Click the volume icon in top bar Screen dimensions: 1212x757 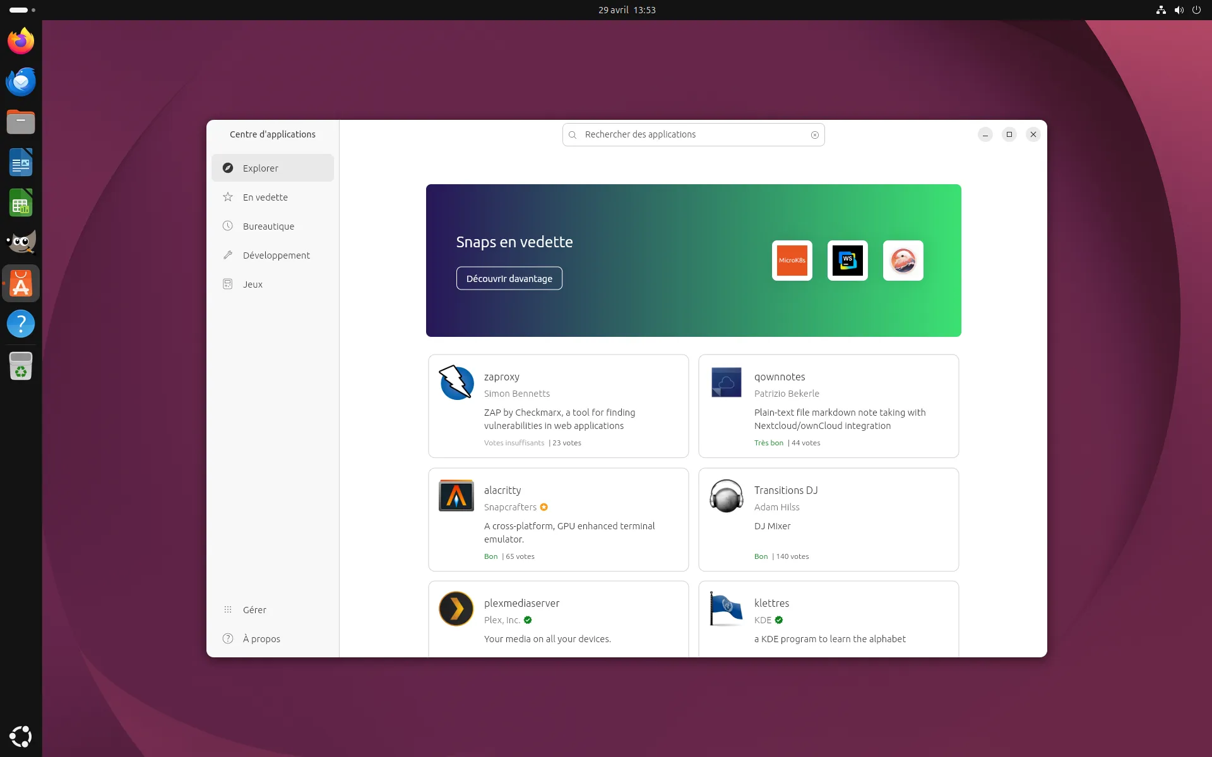1179,10
